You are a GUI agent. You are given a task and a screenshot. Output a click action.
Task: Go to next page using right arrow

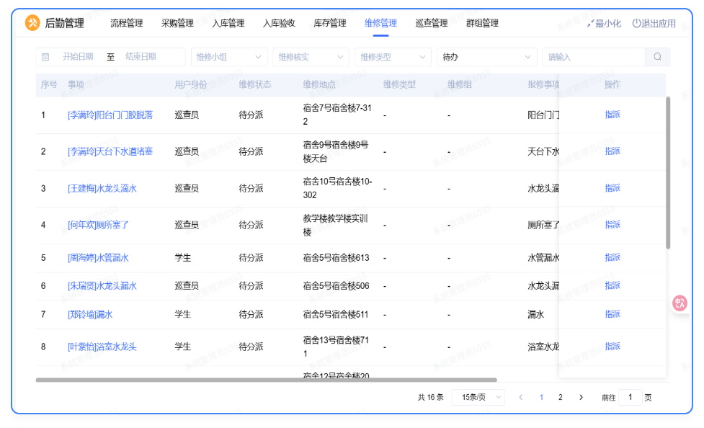(581, 397)
